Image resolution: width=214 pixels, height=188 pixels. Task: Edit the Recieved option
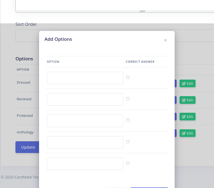187,100
